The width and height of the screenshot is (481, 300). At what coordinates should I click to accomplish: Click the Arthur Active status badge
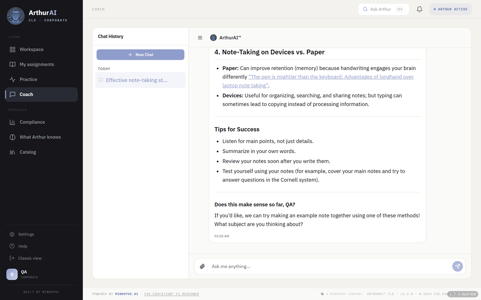pyautogui.click(x=450, y=9)
